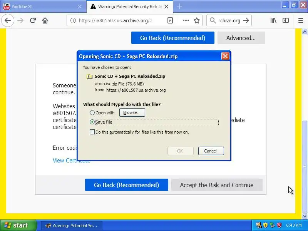Open the hamburger application menu
The height and width of the screenshot is (231, 308).
point(301,20)
